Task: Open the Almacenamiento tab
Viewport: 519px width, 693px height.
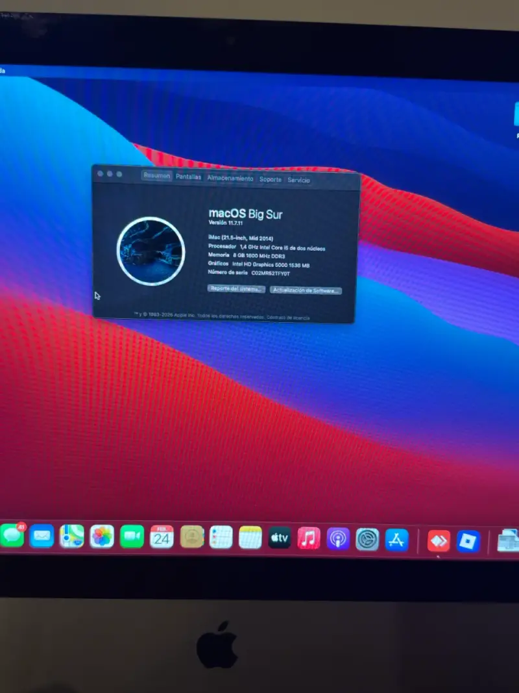Action: point(230,178)
